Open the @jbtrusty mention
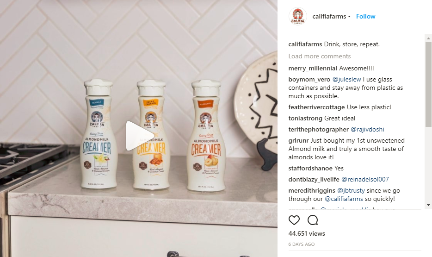This screenshot has height=257, width=432. [x=351, y=190]
